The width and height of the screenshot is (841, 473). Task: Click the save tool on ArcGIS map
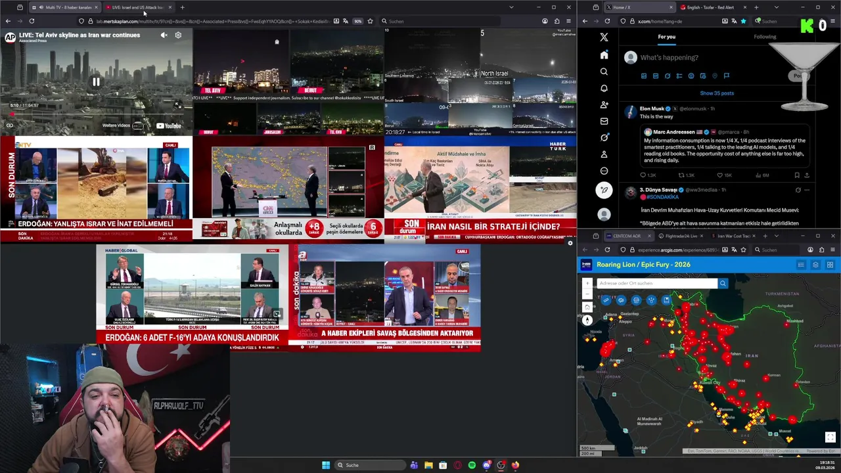tap(666, 300)
